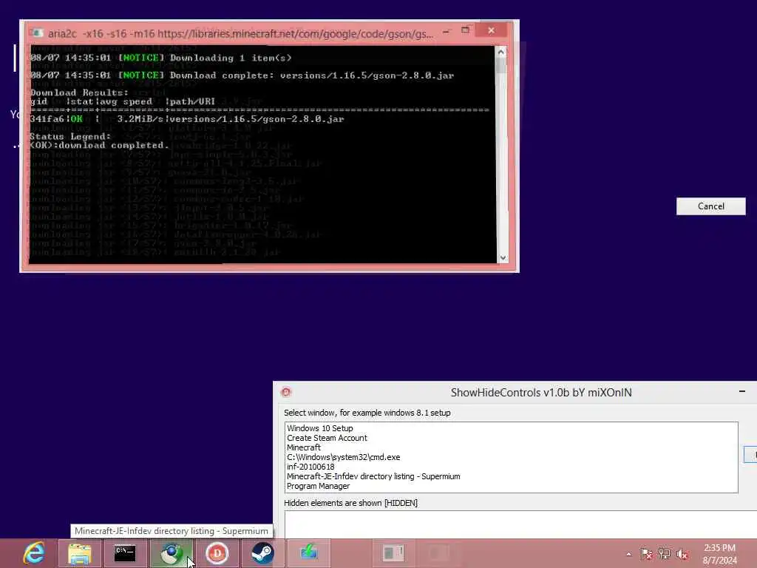Select 'Windows 10 Setup' in window list
The image size is (757, 568).
pyautogui.click(x=319, y=428)
